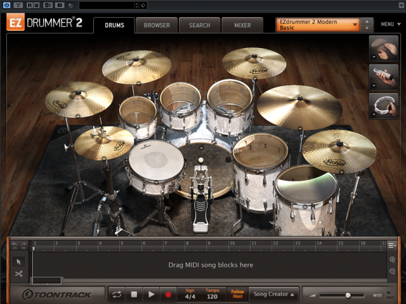
Task: Toggle the loop button
Action: coord(117,294)
